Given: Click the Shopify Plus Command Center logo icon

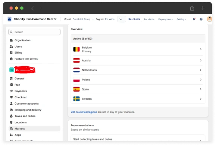Looking at the screenshot, I should click(x=9, y=19).
